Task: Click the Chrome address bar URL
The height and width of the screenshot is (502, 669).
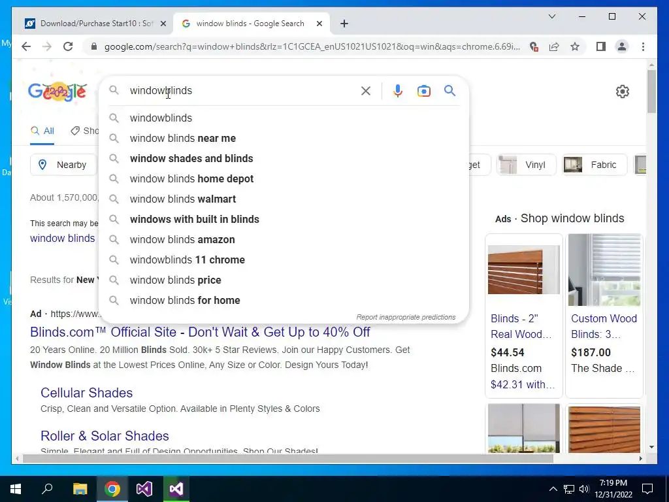Action: 312,46
